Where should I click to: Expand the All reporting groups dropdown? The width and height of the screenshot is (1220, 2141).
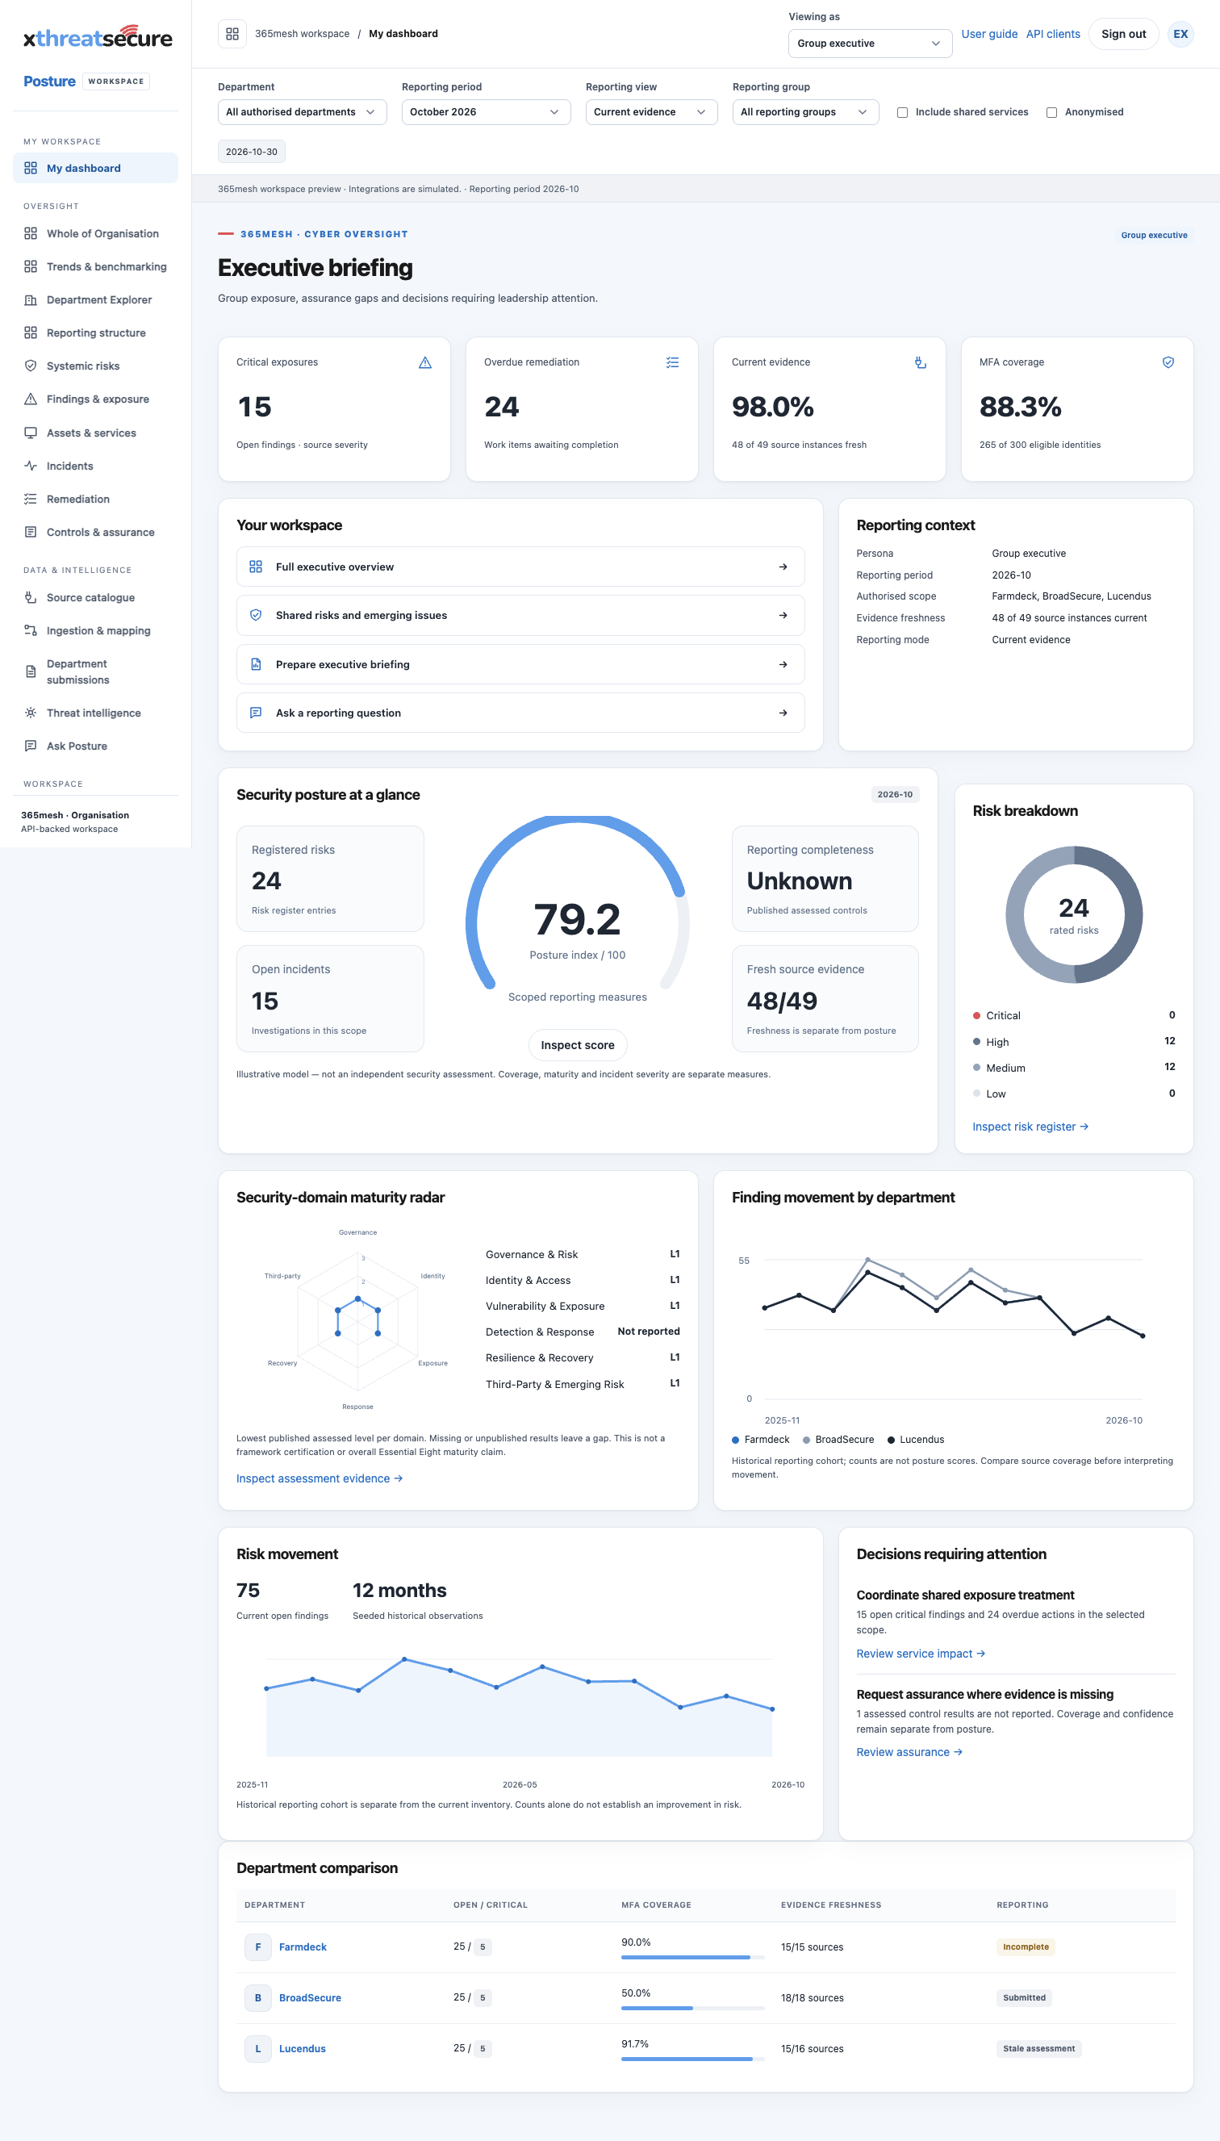point(805,112)
